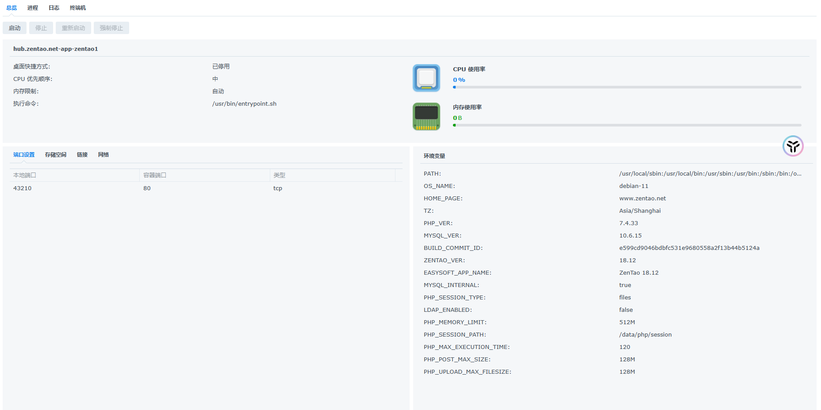Sort by the 本地端口 column header
821x410 pixels.
[x=74, y=175]
